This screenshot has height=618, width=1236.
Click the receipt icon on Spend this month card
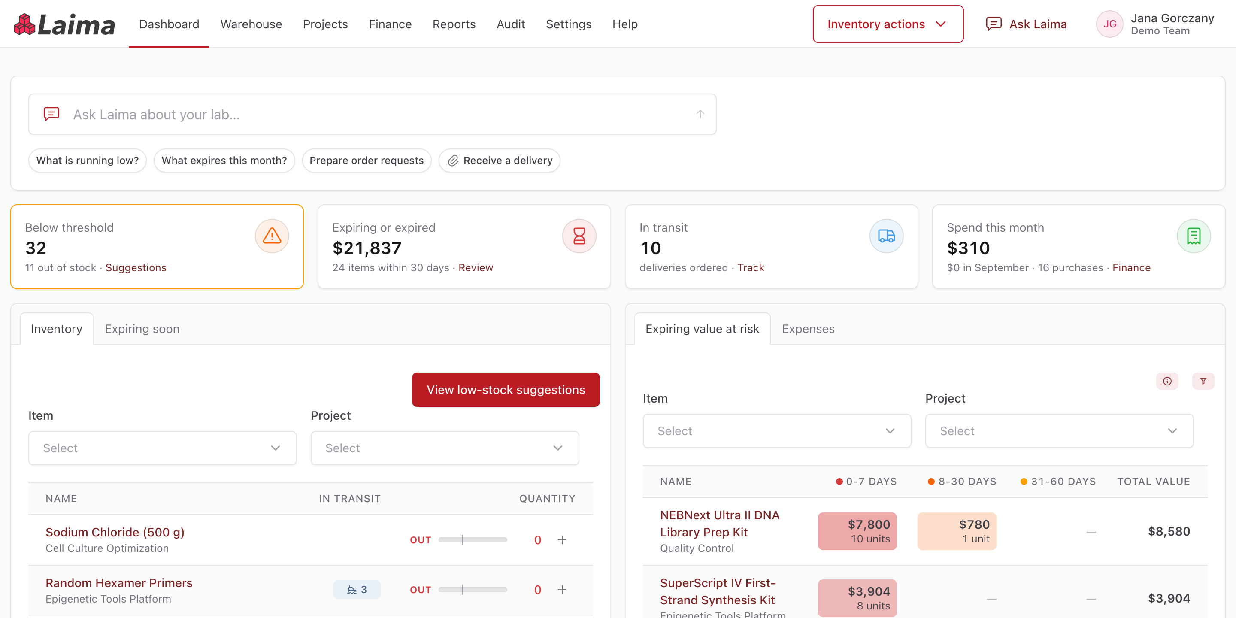point(1193,236)
